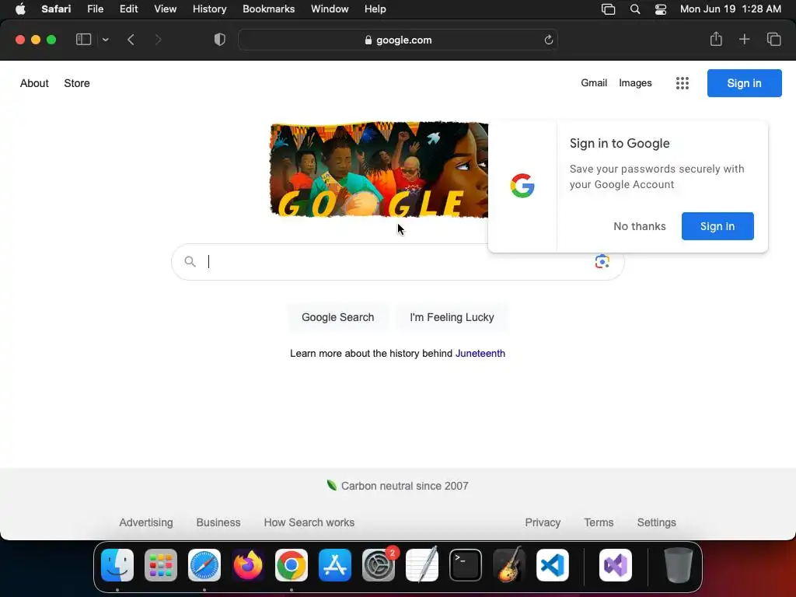Viewport: 796px width, 597px height.
Task: Open the Business footer link
Action: tap(218, 522)
